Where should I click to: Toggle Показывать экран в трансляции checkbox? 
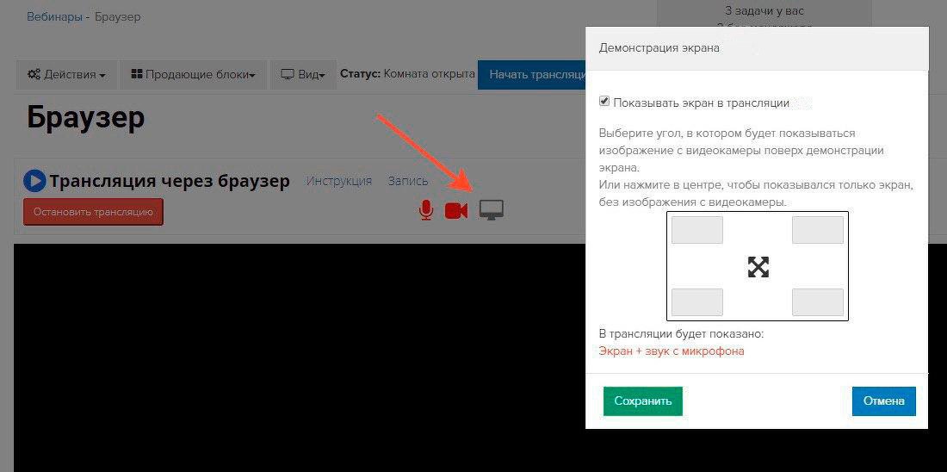(604, 102)
